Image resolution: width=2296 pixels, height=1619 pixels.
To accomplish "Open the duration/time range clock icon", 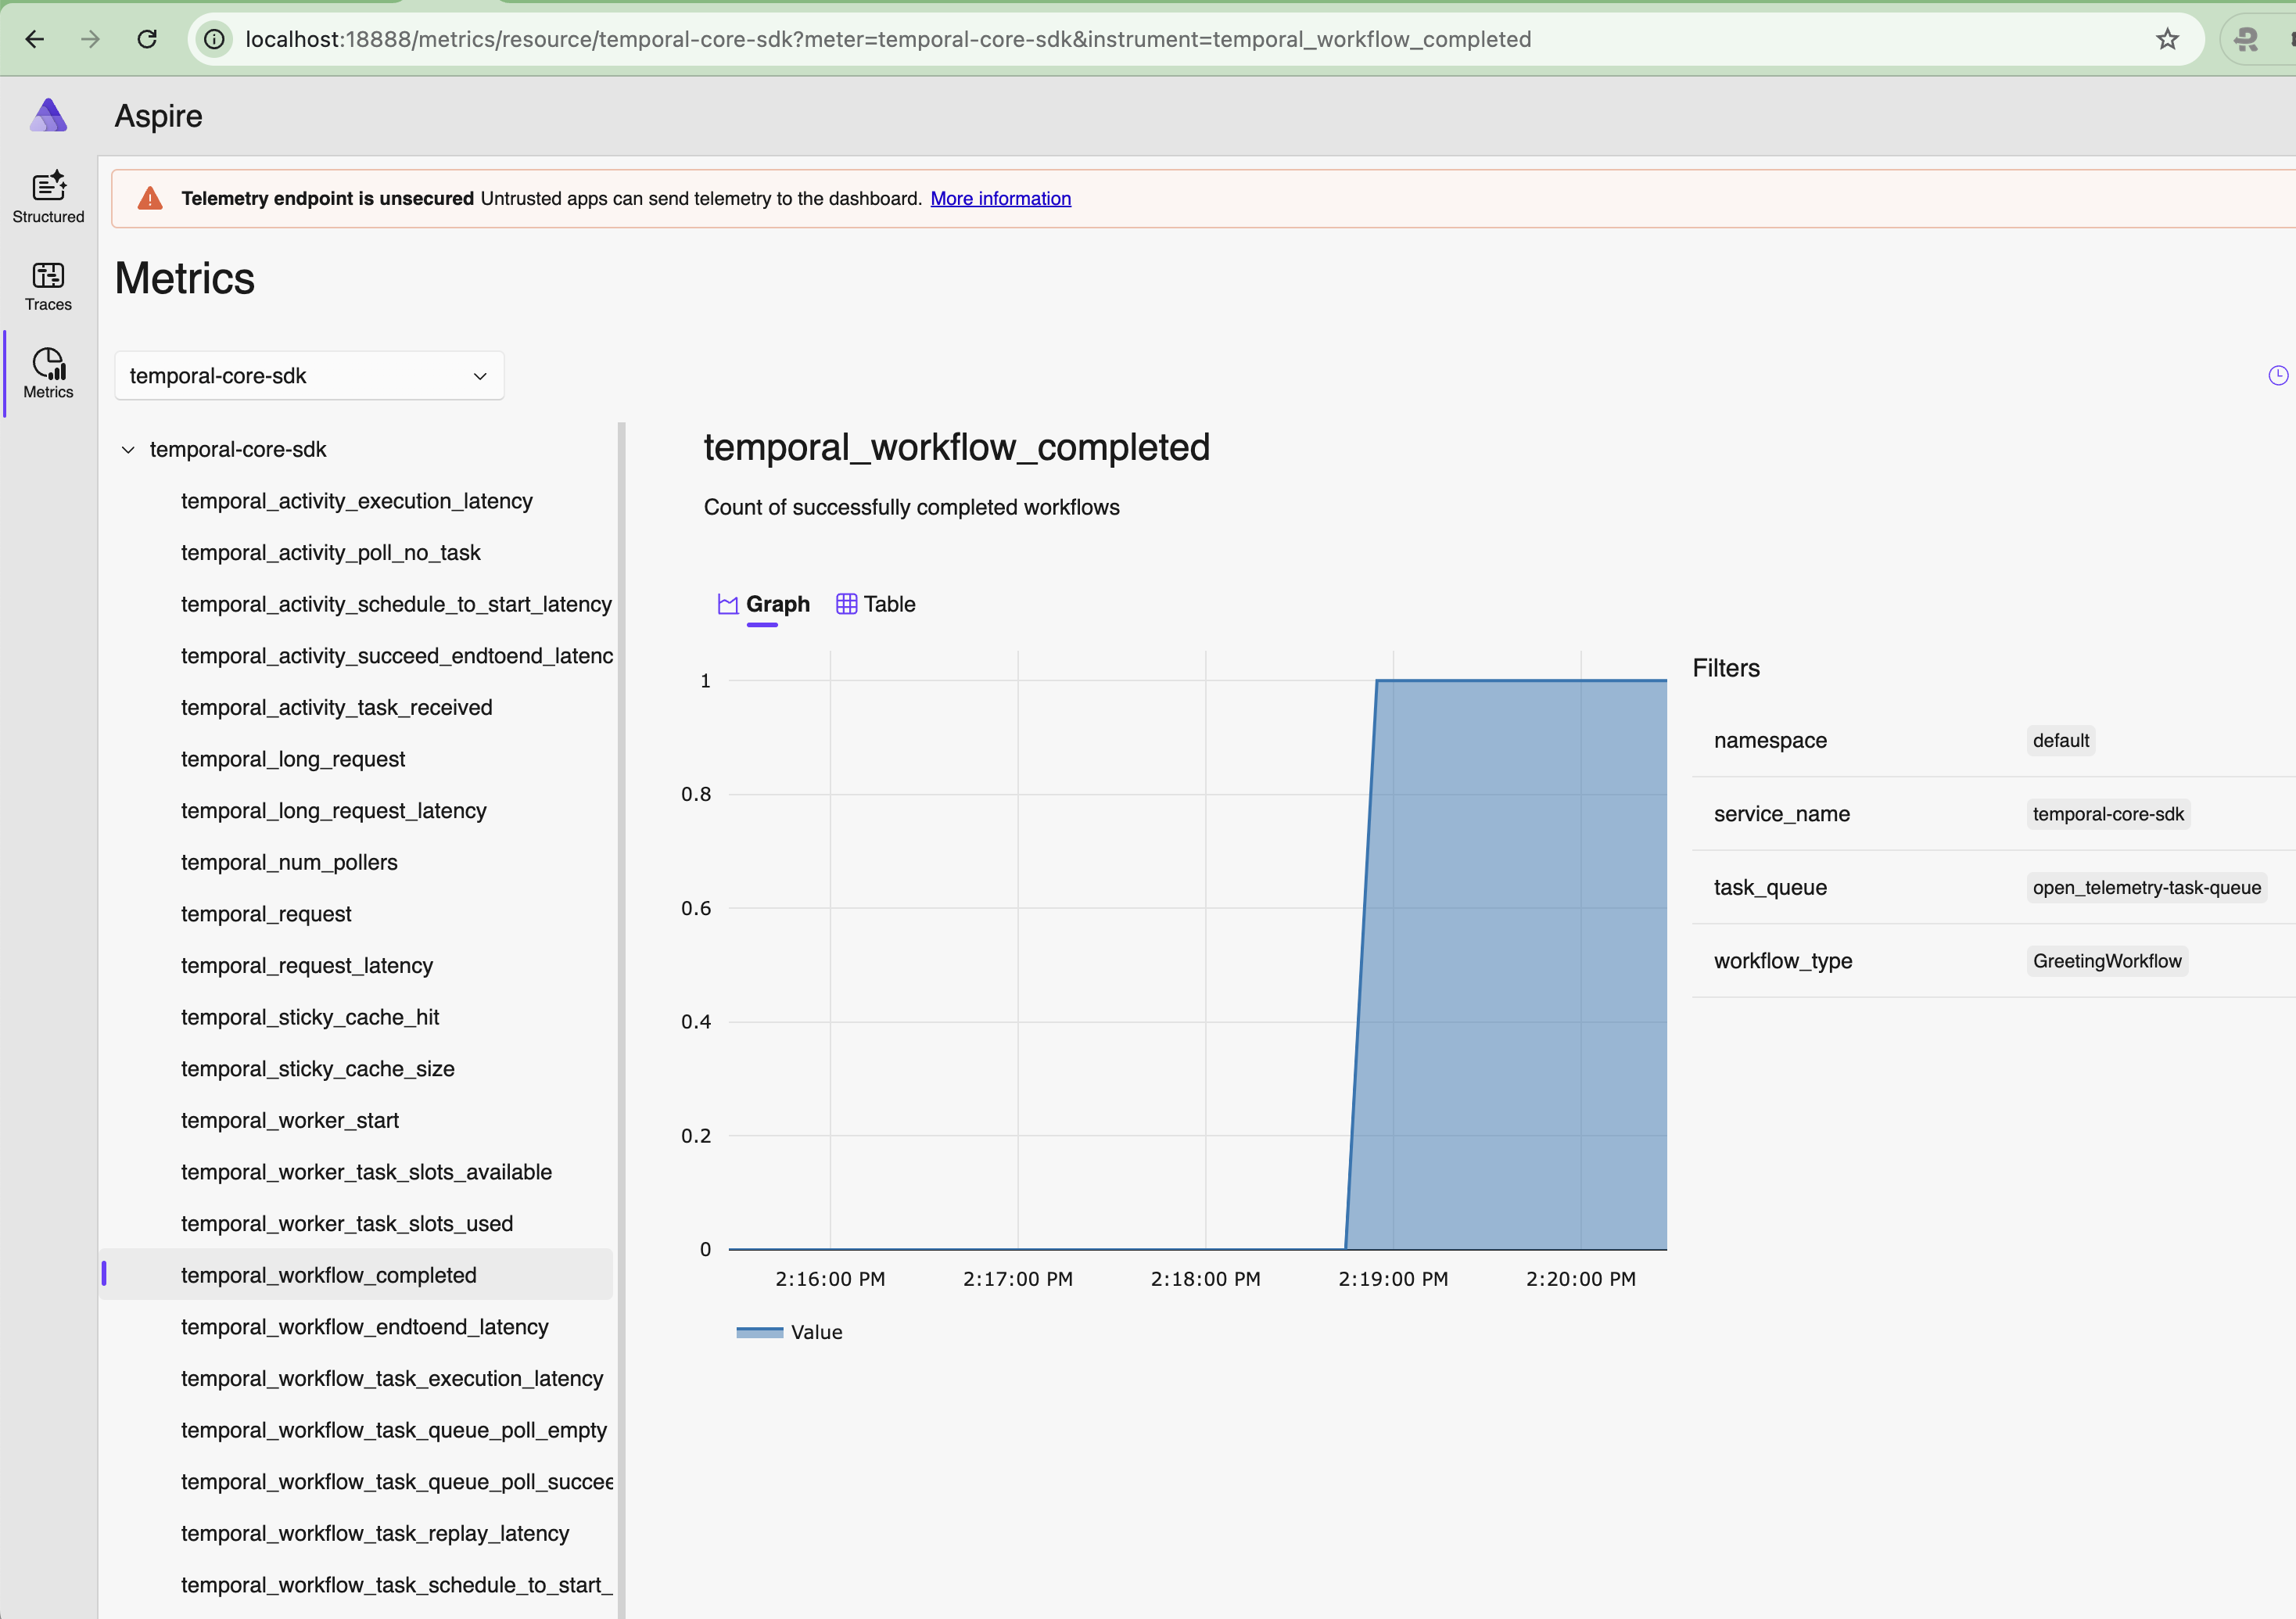I will pyautogui.click(x=2278, y=375).
